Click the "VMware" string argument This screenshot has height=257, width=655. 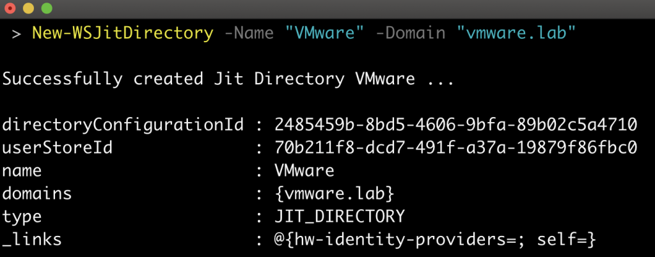coord(324,33)
